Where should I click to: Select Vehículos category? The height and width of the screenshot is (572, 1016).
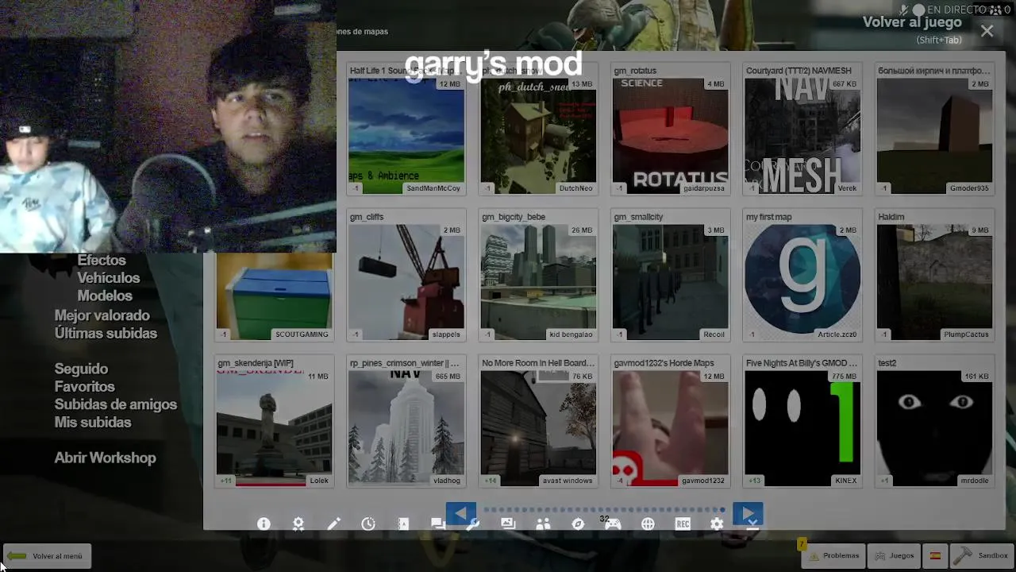pos(109,278)
